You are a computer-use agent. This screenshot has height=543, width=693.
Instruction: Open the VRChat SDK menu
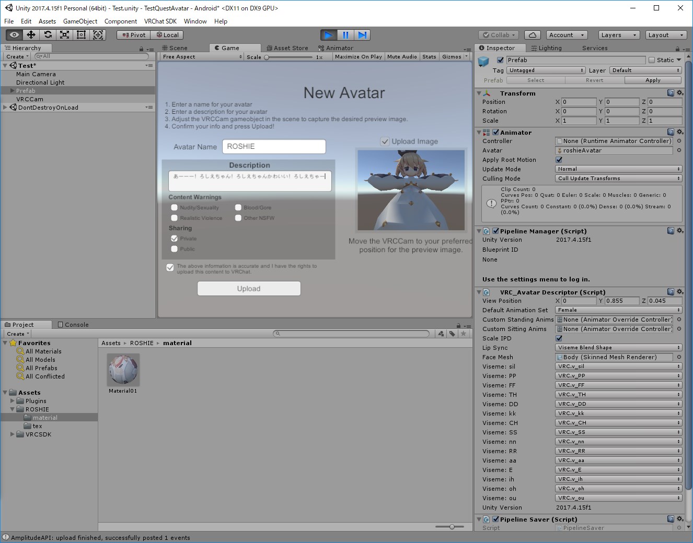(160, 21)
